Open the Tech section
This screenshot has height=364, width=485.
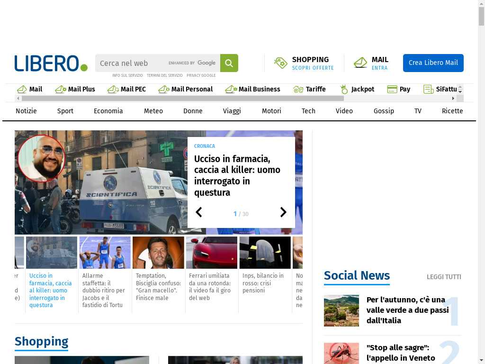tap(308, 111)
